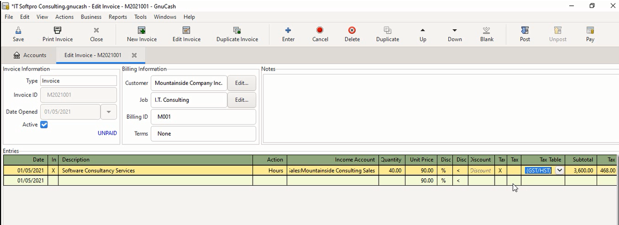Expand the Tax Table GST/HST dropdown
The width and height of the screenshot is (619, 225).
click(559, 170)
